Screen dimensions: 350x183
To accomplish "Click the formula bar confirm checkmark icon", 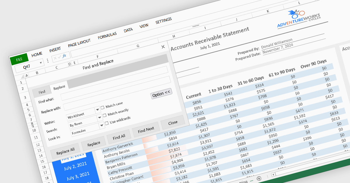I will [60, 57].
